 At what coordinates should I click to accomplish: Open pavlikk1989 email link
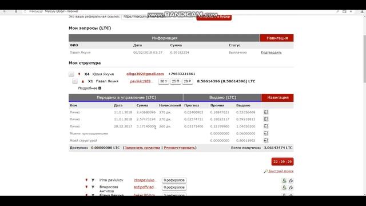(x=141, y=81)
